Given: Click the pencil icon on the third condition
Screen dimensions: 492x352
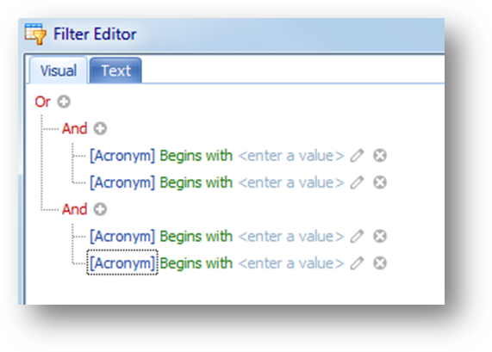Looking at the screenshot, I should 357,236.
